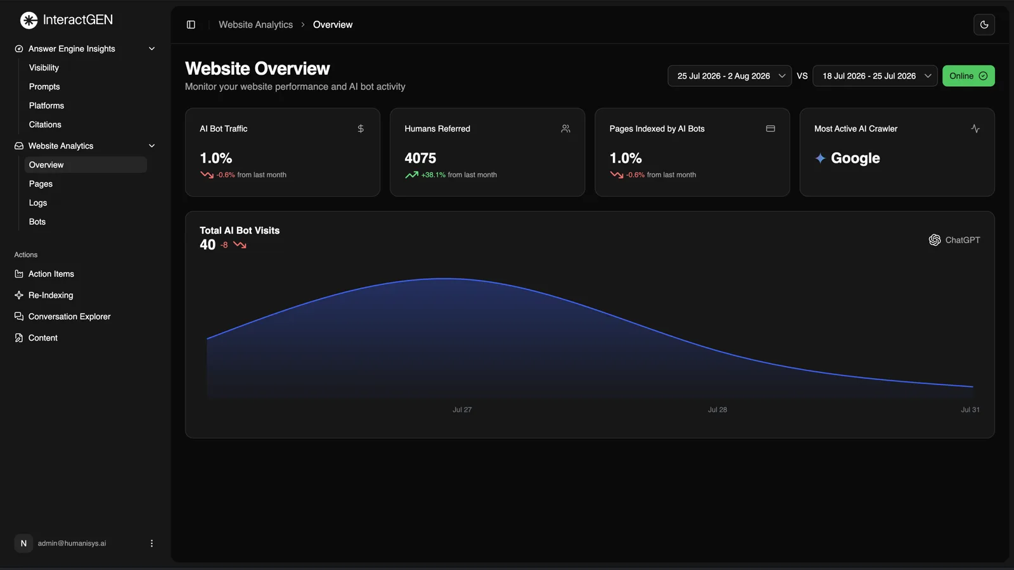
Task: Click the Website Analytics section icon
Action: (x=19, y=146)
